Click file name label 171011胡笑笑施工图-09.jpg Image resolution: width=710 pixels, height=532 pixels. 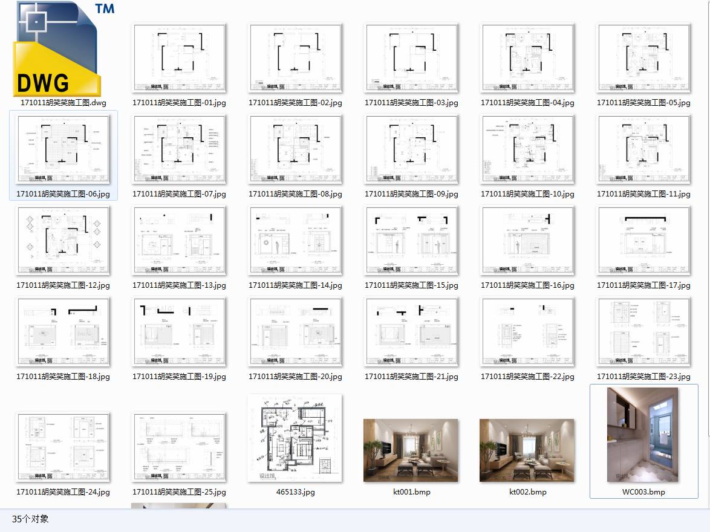411,194
